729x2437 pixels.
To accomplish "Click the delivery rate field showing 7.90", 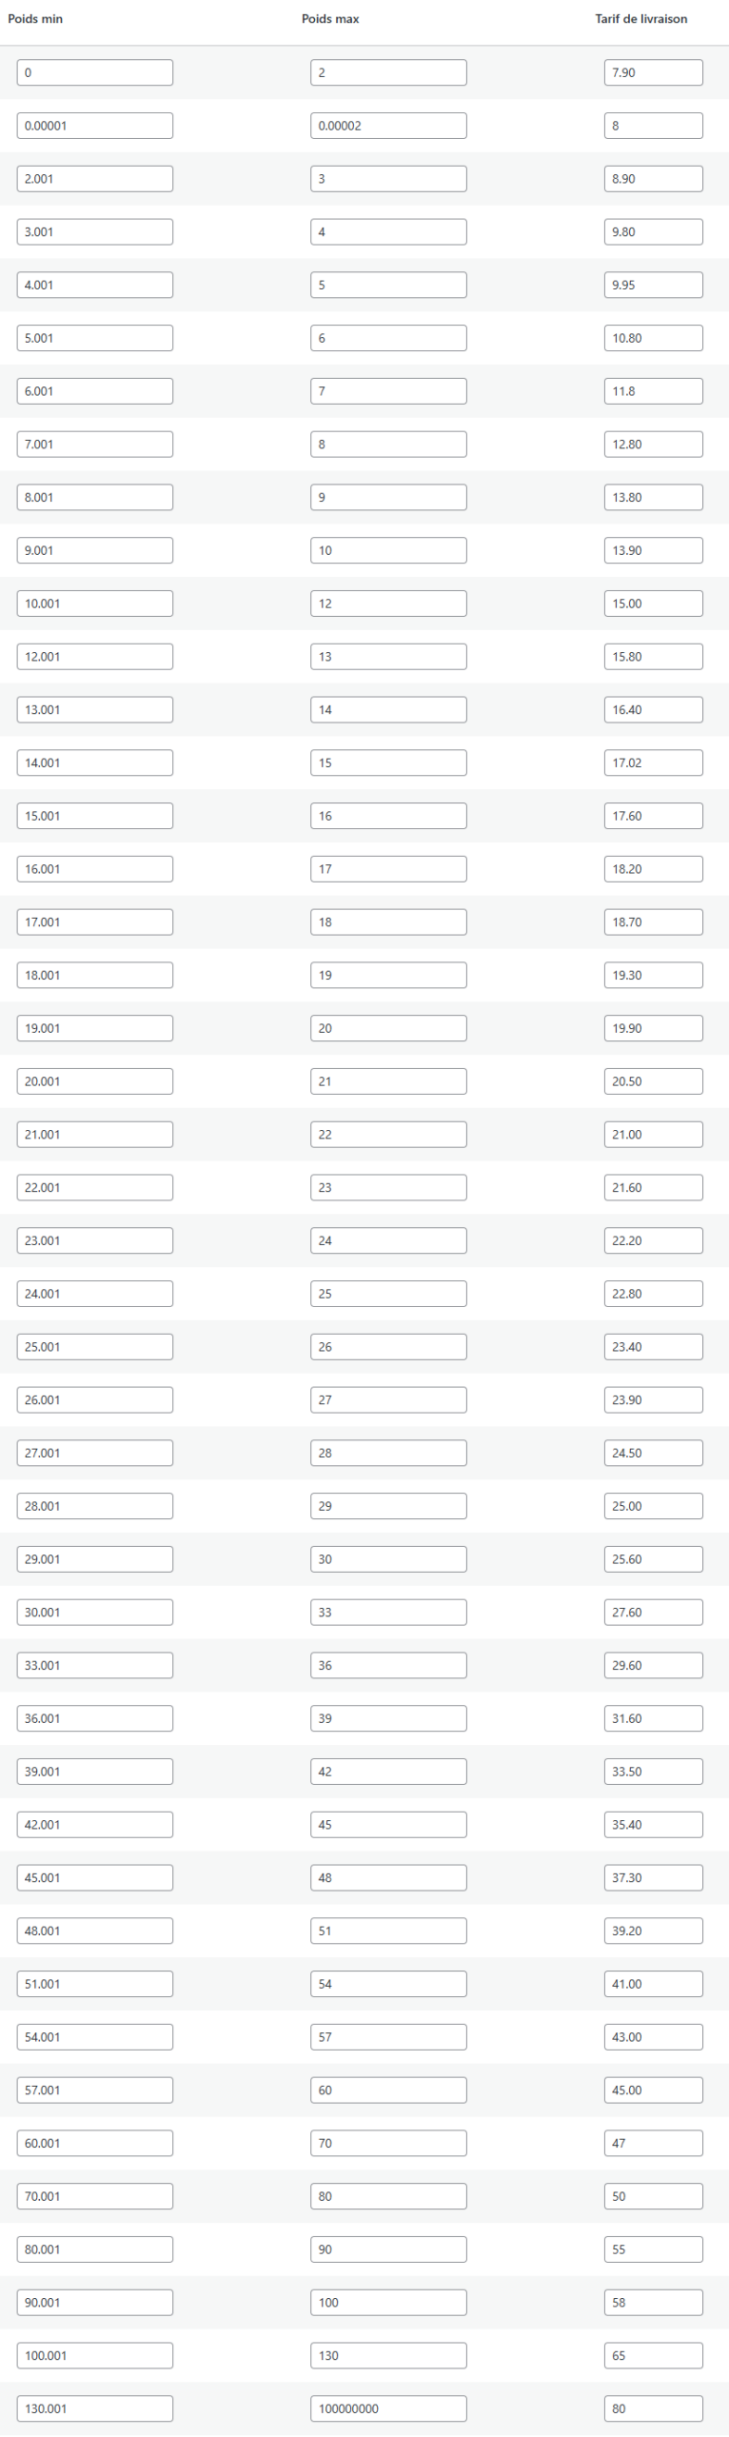I will (x=653, y=72).
